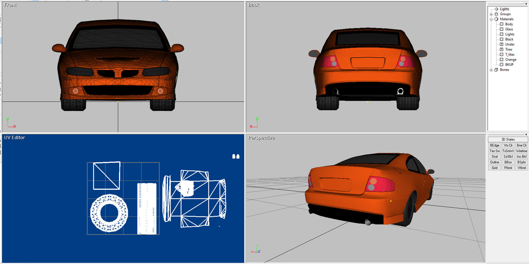Toggle the BBox display state

(508, 162)
